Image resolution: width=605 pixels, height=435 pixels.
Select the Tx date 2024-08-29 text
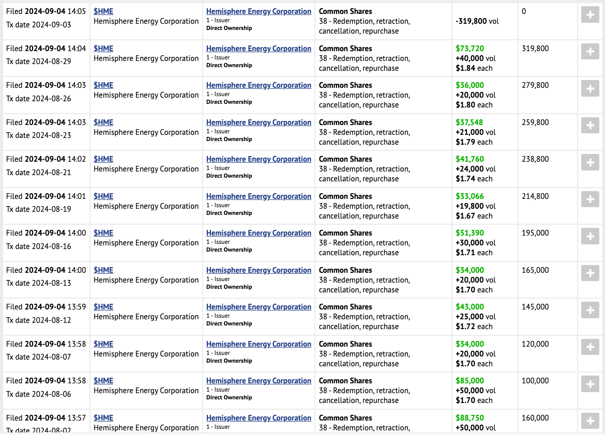(x=39, y=61)
